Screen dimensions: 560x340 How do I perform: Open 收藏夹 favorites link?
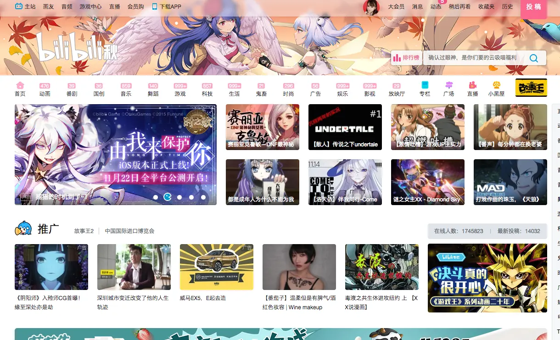[x=487, y=6]
